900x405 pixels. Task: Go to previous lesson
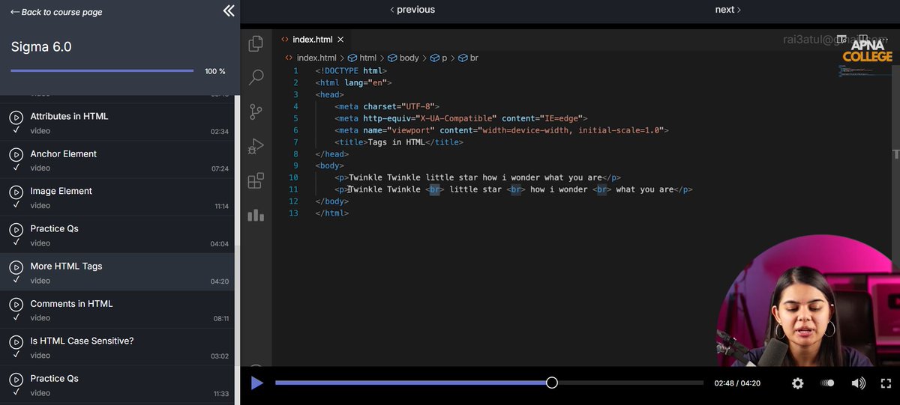(x=412, y=10)
